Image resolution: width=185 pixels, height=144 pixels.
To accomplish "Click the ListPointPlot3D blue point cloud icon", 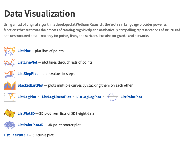I will tap(10, 125).
